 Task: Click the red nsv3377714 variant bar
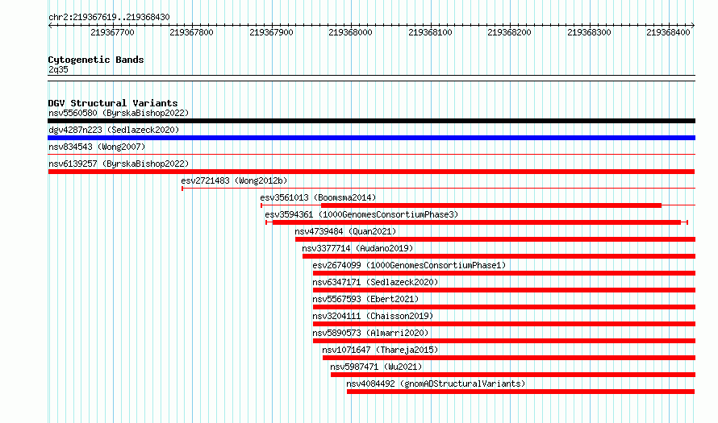tap(499, 256)
